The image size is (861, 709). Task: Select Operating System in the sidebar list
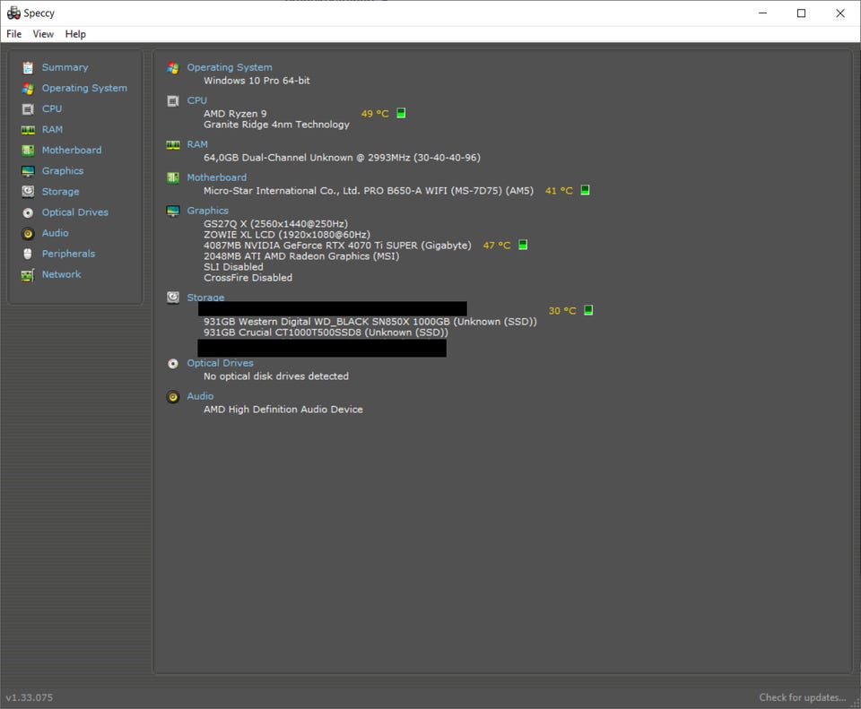pos(84,88)
